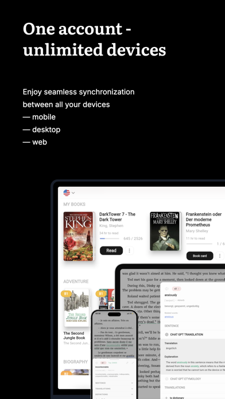225x399 pixels.
Task: Click author name 'Mary Shelley'
Action: [197, 231]
